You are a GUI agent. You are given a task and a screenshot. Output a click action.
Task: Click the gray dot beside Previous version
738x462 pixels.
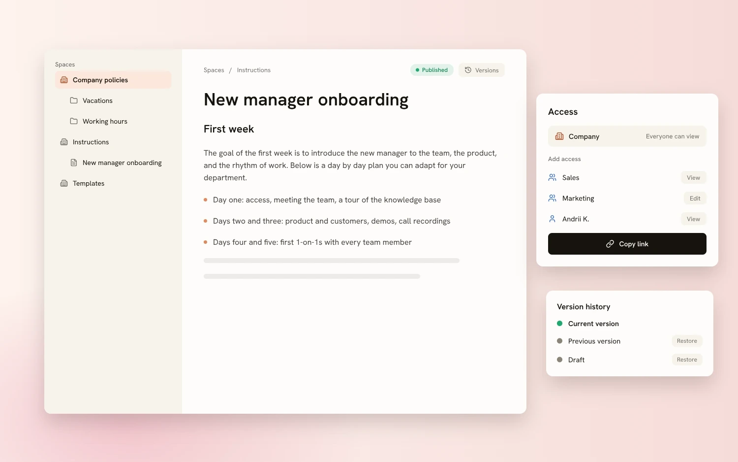click(559, 341)
